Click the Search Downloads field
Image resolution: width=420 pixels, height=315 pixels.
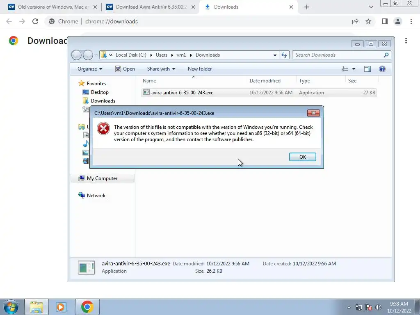[338, 55]
